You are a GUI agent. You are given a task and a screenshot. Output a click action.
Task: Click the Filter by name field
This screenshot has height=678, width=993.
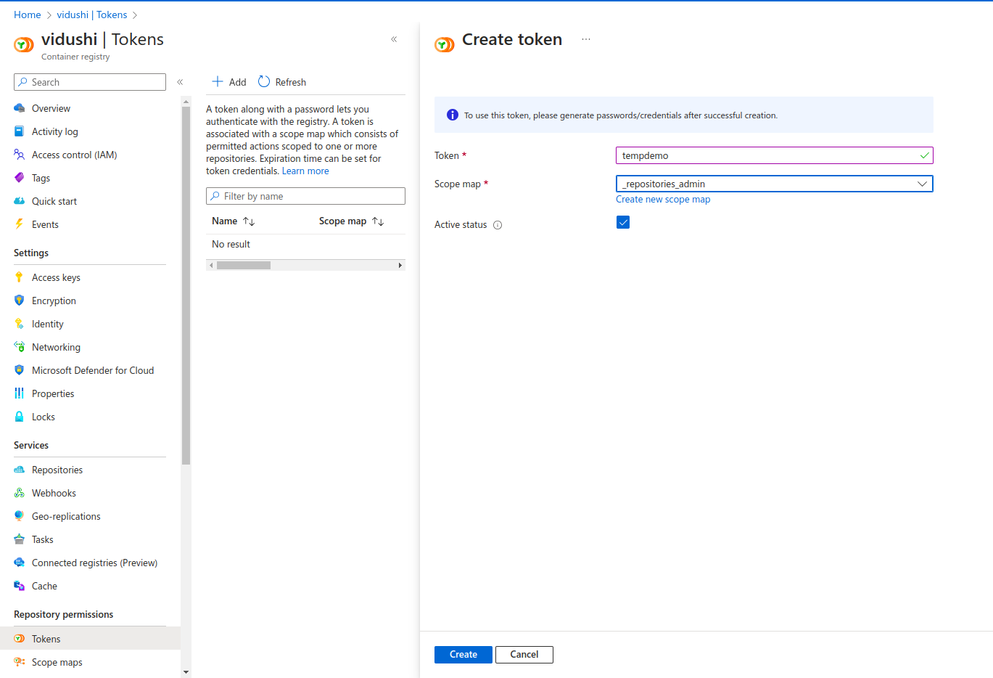305,196
